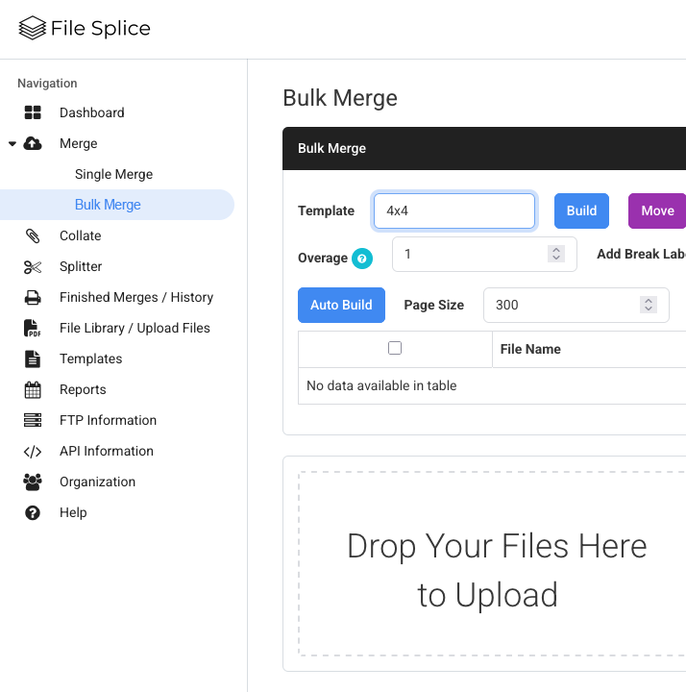Select Bulk Merge in the sidebar
This screenshot has height=692, width=686.
pyautogui.click(x=108, y=205)
